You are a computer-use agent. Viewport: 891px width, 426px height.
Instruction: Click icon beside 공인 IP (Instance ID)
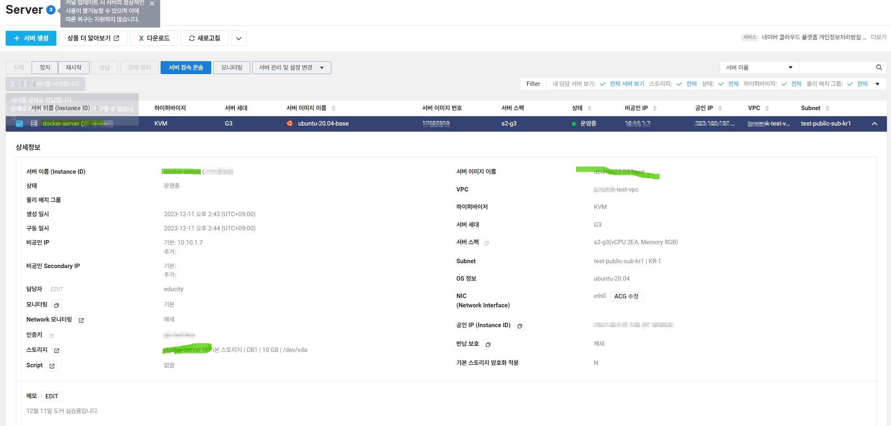pos(520,326)
